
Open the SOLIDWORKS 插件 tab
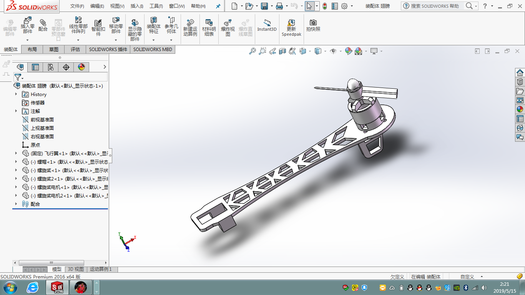pyautogui.click(x=108, y=49)
